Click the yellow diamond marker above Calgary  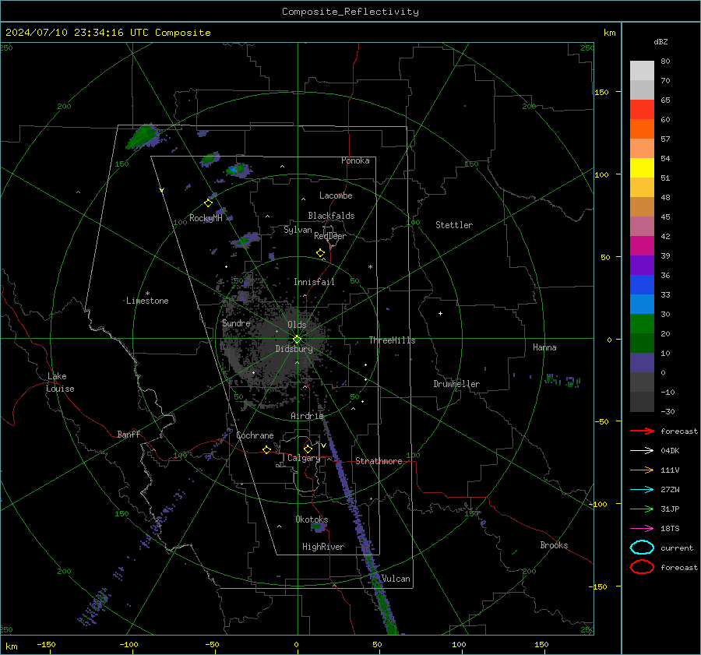click(x=308, y=449)
